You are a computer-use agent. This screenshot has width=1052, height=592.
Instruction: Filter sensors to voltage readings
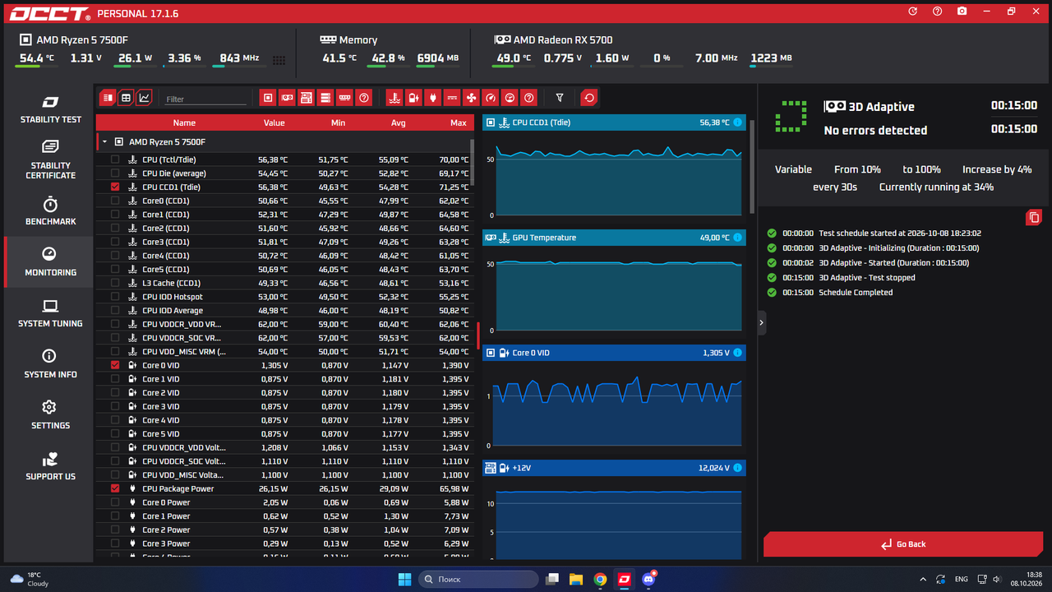(x=413, y=98)
